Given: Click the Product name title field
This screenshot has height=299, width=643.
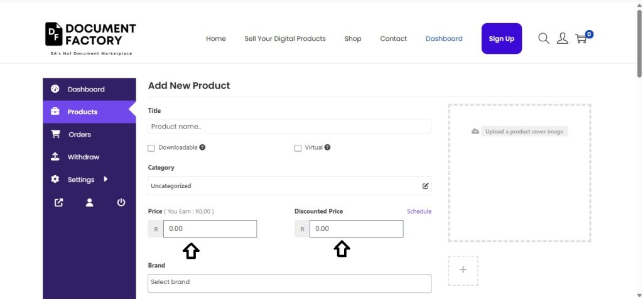Looking at the screenshot, I should [289, 127].
